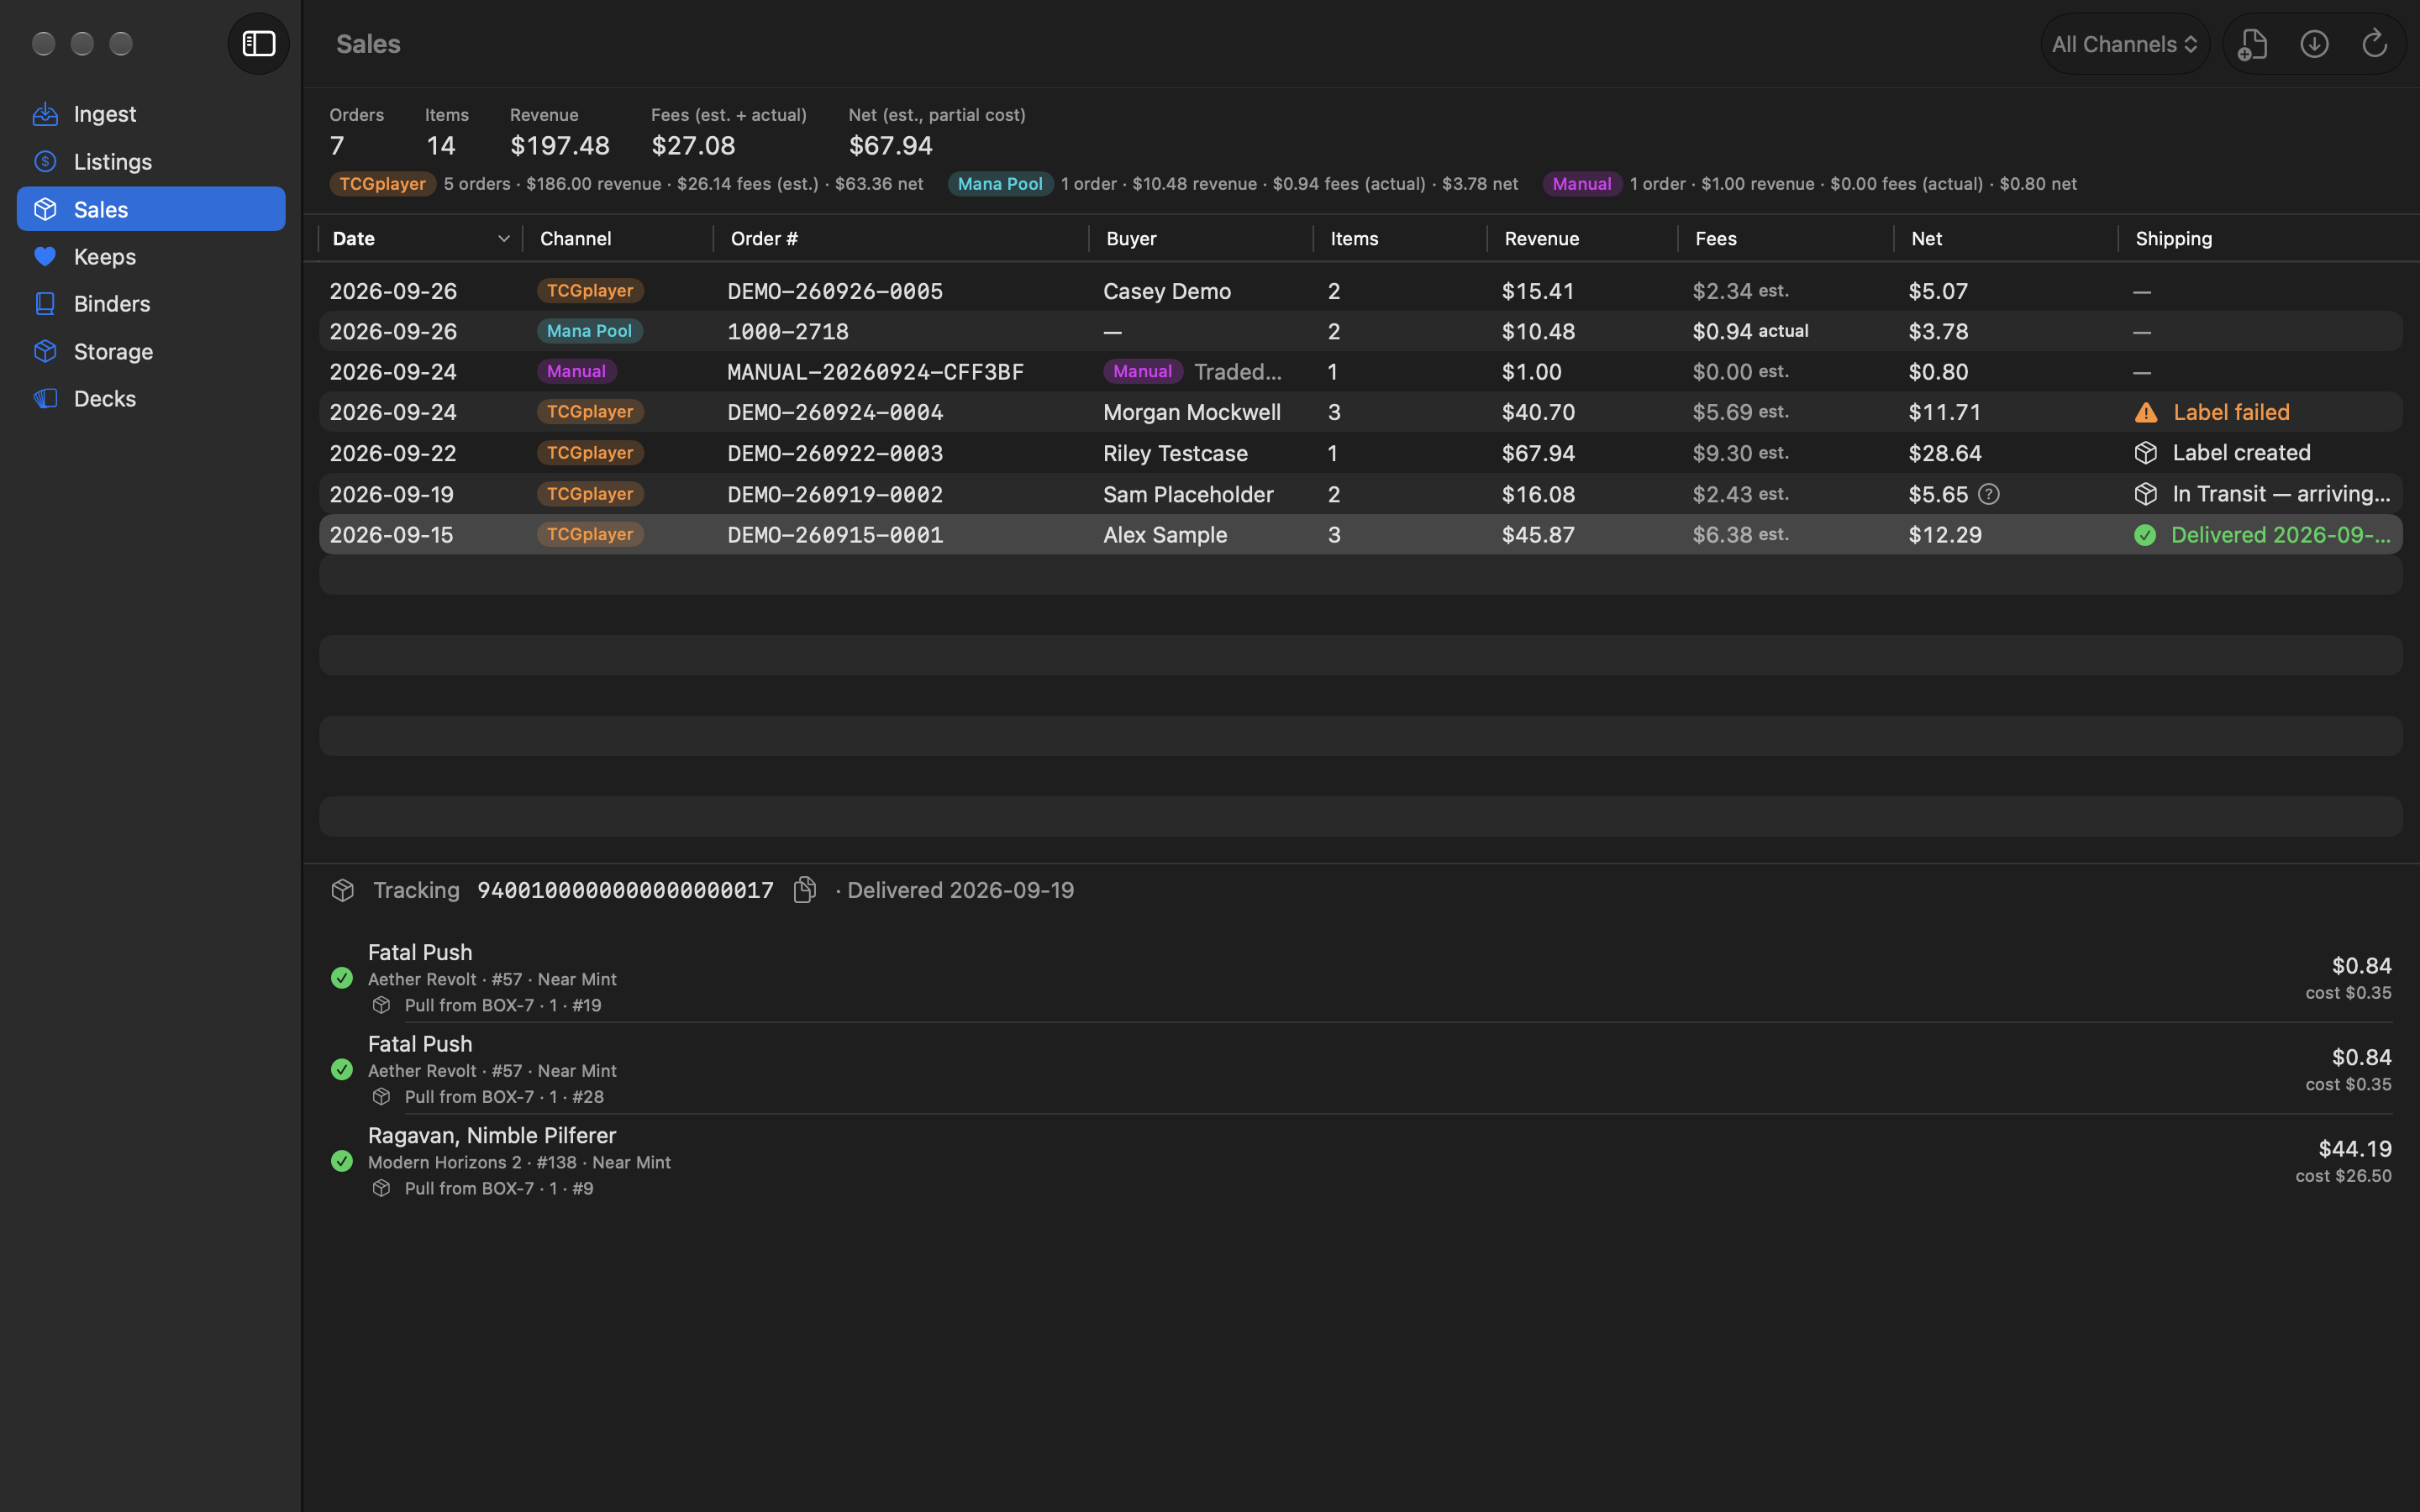Open Ingest in the sidebar

coord(151,114)
